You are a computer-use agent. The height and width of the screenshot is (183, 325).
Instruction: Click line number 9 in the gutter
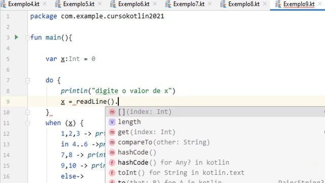(x=8, y=102)
